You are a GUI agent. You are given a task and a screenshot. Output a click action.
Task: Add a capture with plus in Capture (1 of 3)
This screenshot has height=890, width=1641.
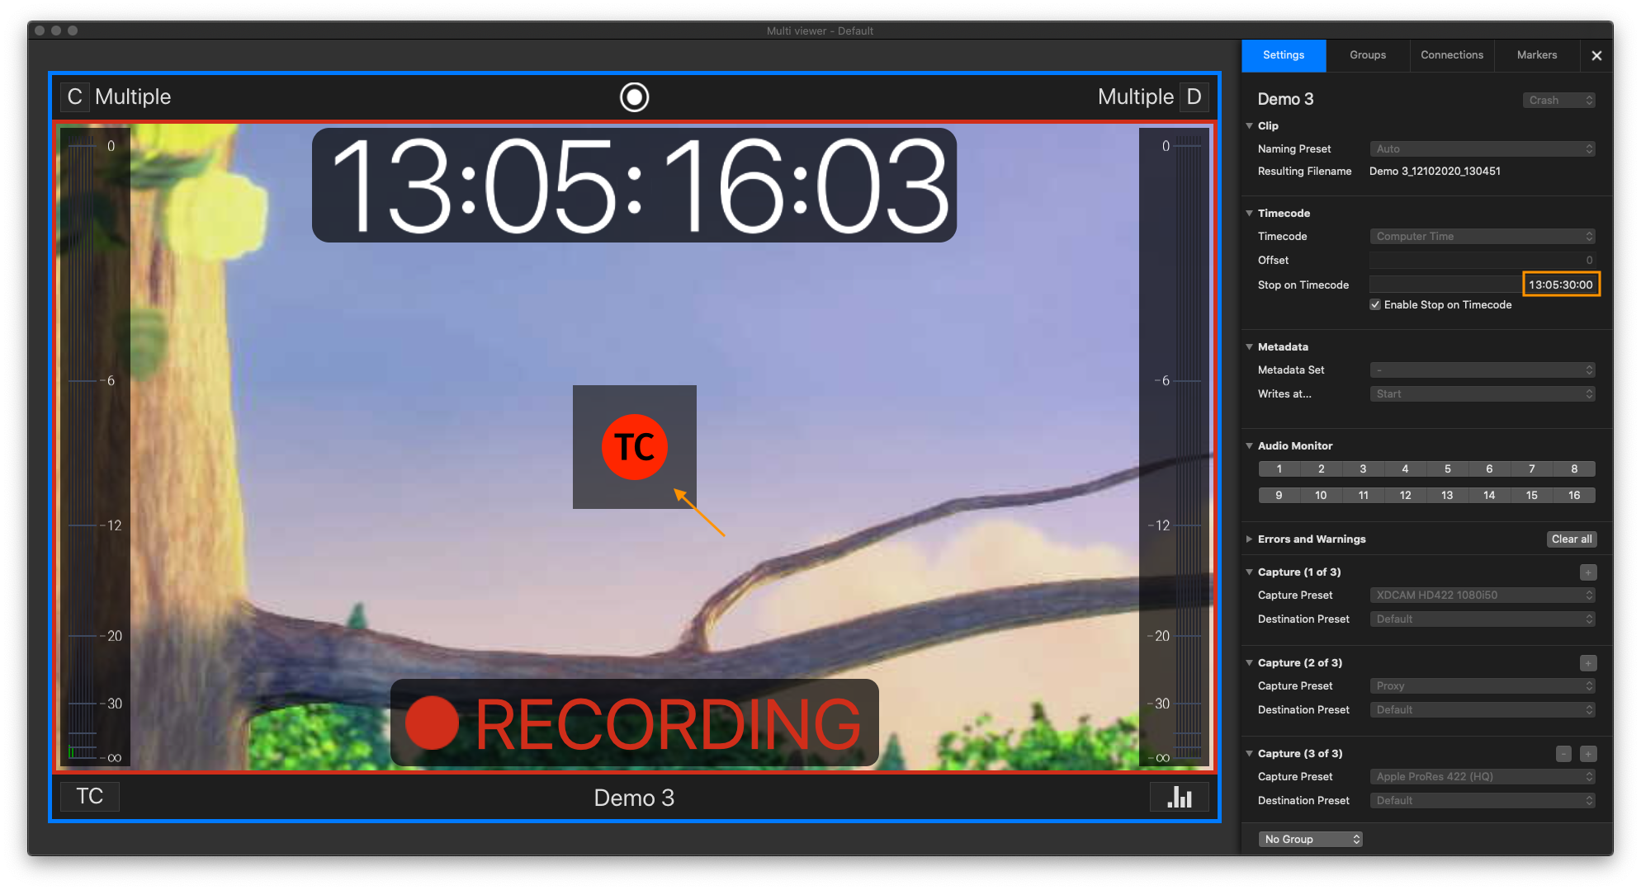(x=1588, y=572)
